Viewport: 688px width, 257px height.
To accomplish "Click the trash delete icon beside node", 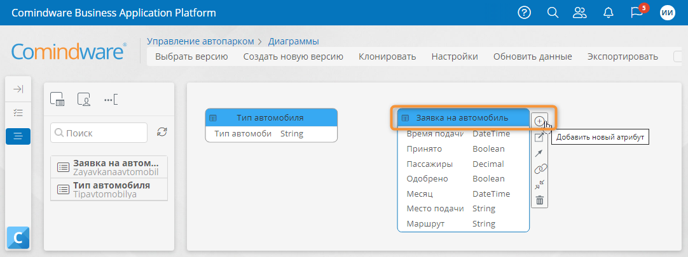I will tap(540, 201).
